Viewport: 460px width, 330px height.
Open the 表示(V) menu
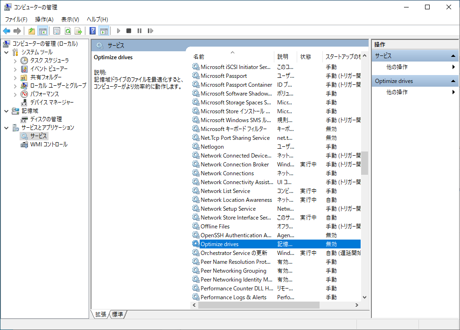[x=70, y=19]
